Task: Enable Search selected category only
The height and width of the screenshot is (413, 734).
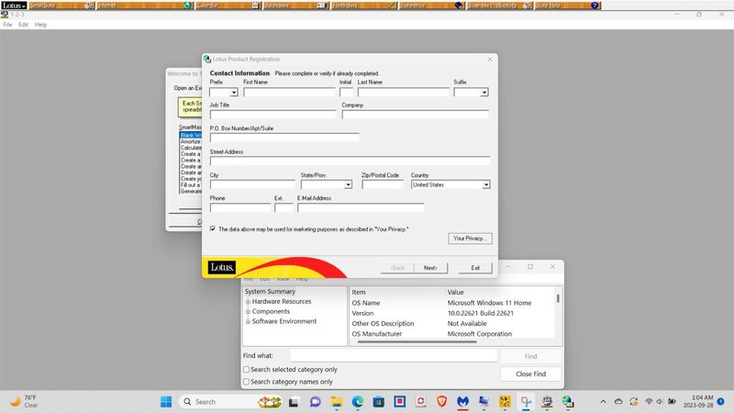Action: coord(246,370)
